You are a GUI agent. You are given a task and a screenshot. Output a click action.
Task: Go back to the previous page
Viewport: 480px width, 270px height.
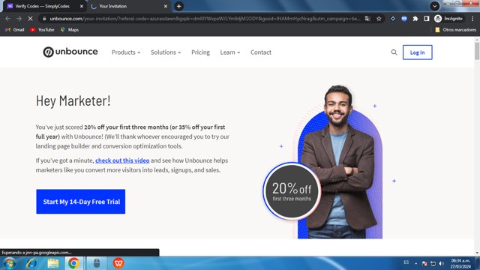(7, 19)
